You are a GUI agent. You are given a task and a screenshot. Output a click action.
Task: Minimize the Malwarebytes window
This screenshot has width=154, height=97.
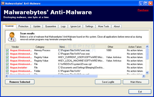click(x=141, y=4)
